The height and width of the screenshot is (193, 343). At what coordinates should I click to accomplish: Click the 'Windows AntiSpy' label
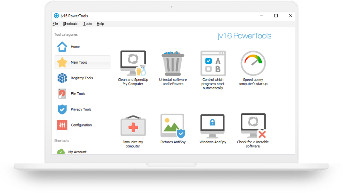(x=213, y=142)
